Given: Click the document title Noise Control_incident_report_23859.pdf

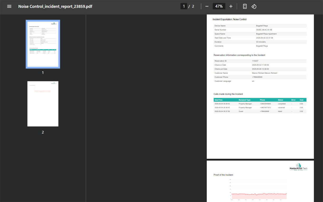Looking at the screenshot, I should 55,6.
